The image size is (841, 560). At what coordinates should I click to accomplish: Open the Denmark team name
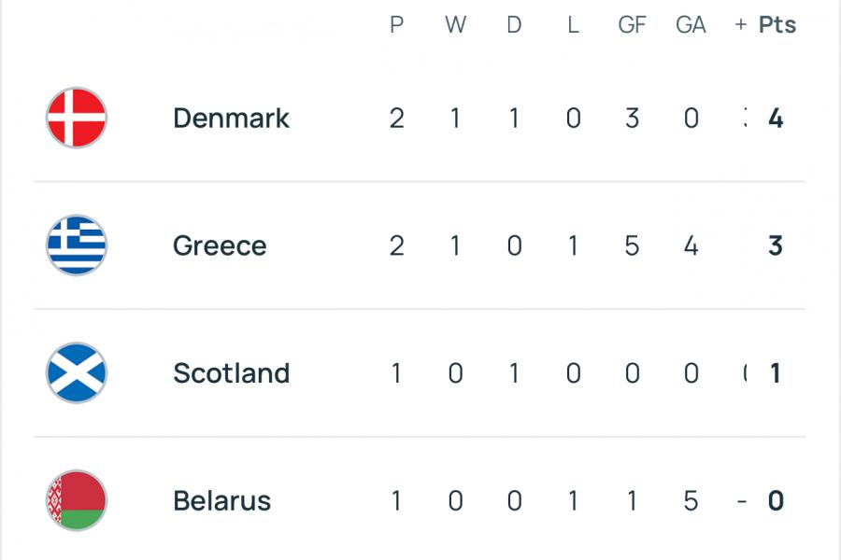point(231,119)
